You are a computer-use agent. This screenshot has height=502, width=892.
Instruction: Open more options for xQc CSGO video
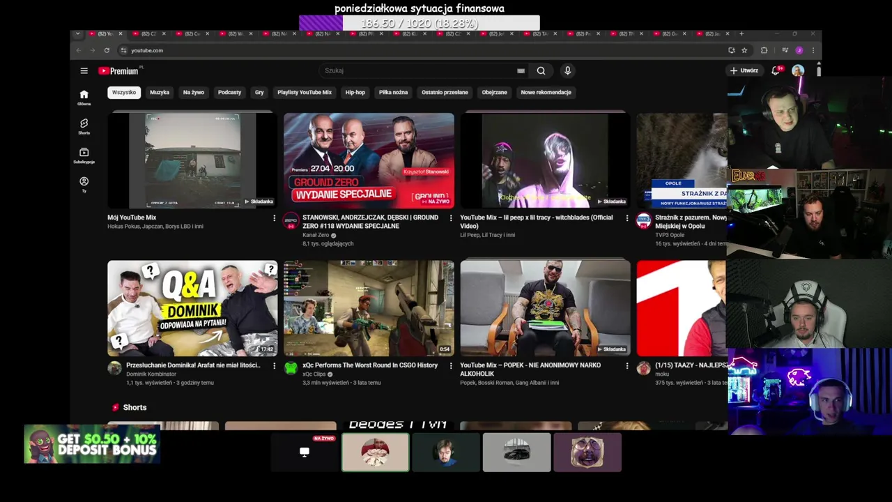click(x=450, y=365)
